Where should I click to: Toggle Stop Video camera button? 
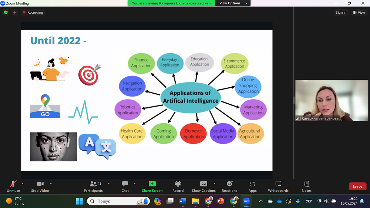40,186
